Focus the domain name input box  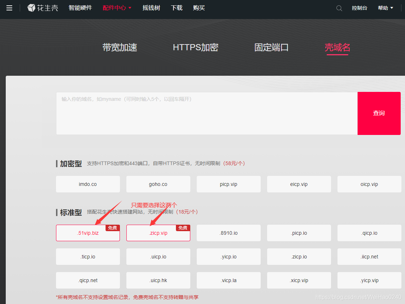[x=207, y=113]
